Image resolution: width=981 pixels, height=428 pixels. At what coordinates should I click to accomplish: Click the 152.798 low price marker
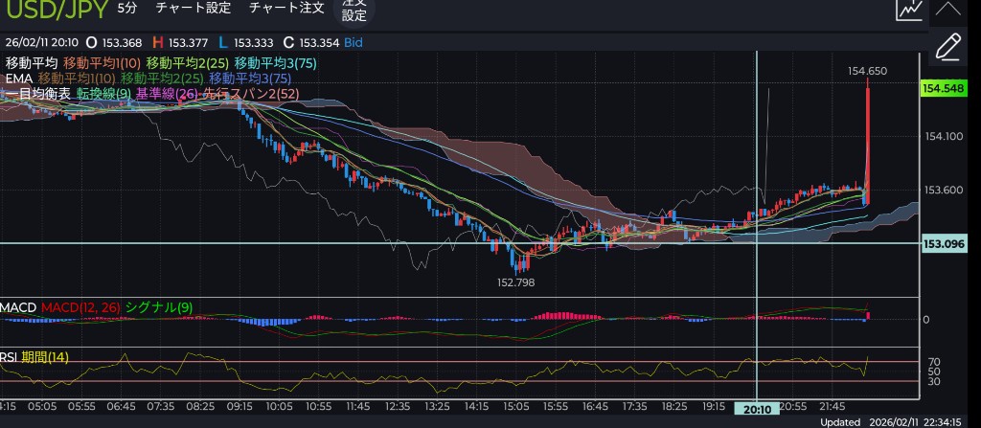(x=515, y=282)
